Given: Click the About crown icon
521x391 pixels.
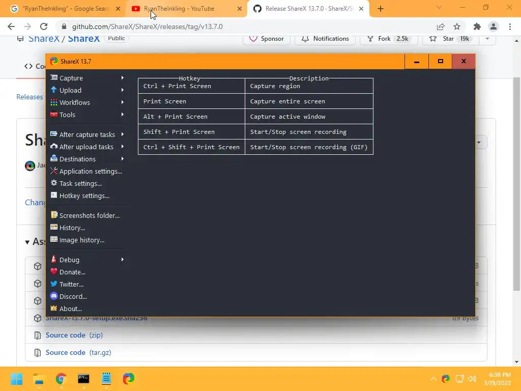Looking at the screenshot, I should 54,308.
